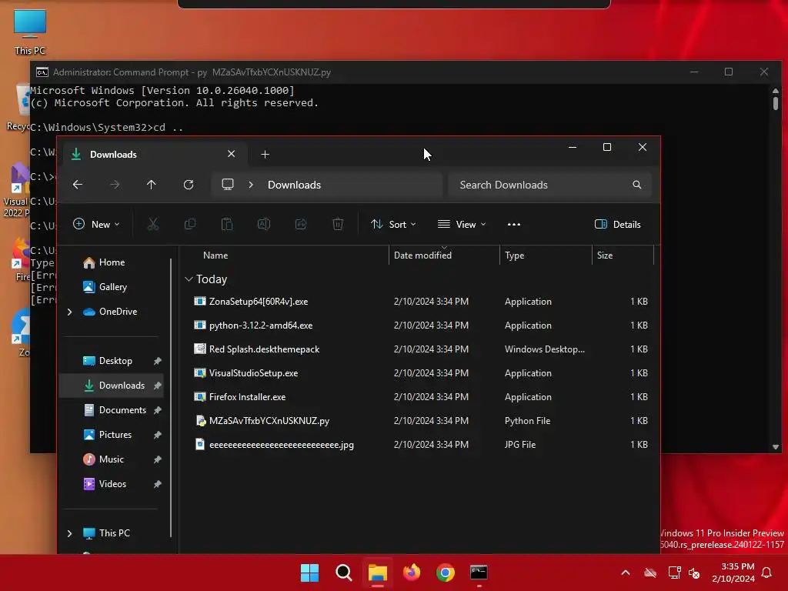Refresh the Downloads folder

coord(189,185)
